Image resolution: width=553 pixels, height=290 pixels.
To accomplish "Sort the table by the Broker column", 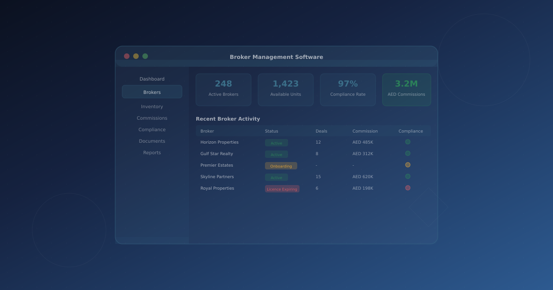I will point(207,131).
